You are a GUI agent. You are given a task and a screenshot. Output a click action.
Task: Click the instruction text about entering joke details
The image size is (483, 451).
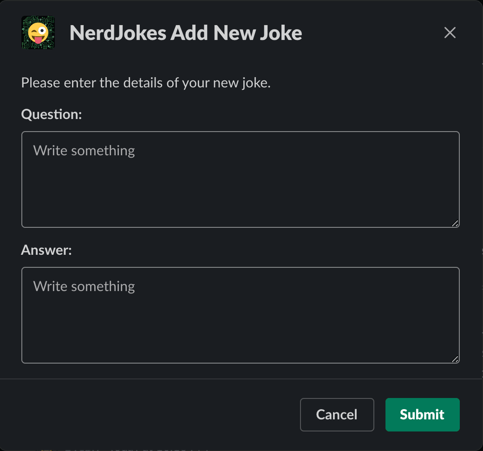coord(145,82)
